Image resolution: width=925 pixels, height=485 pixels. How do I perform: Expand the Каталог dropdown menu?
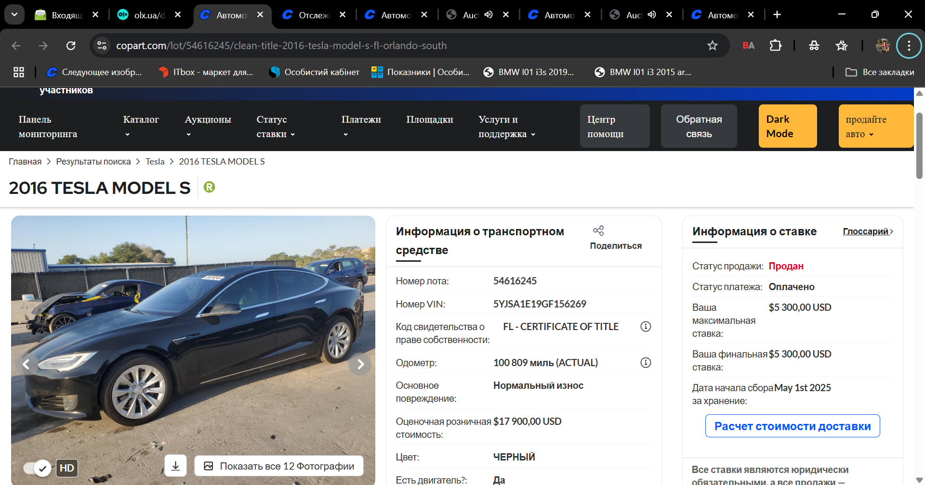point(141,126)
